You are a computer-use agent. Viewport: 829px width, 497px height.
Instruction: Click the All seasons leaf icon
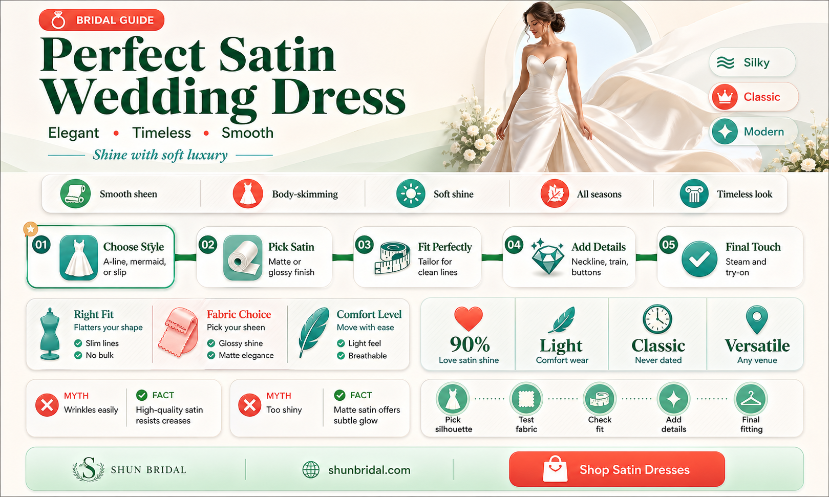(555, 194)
